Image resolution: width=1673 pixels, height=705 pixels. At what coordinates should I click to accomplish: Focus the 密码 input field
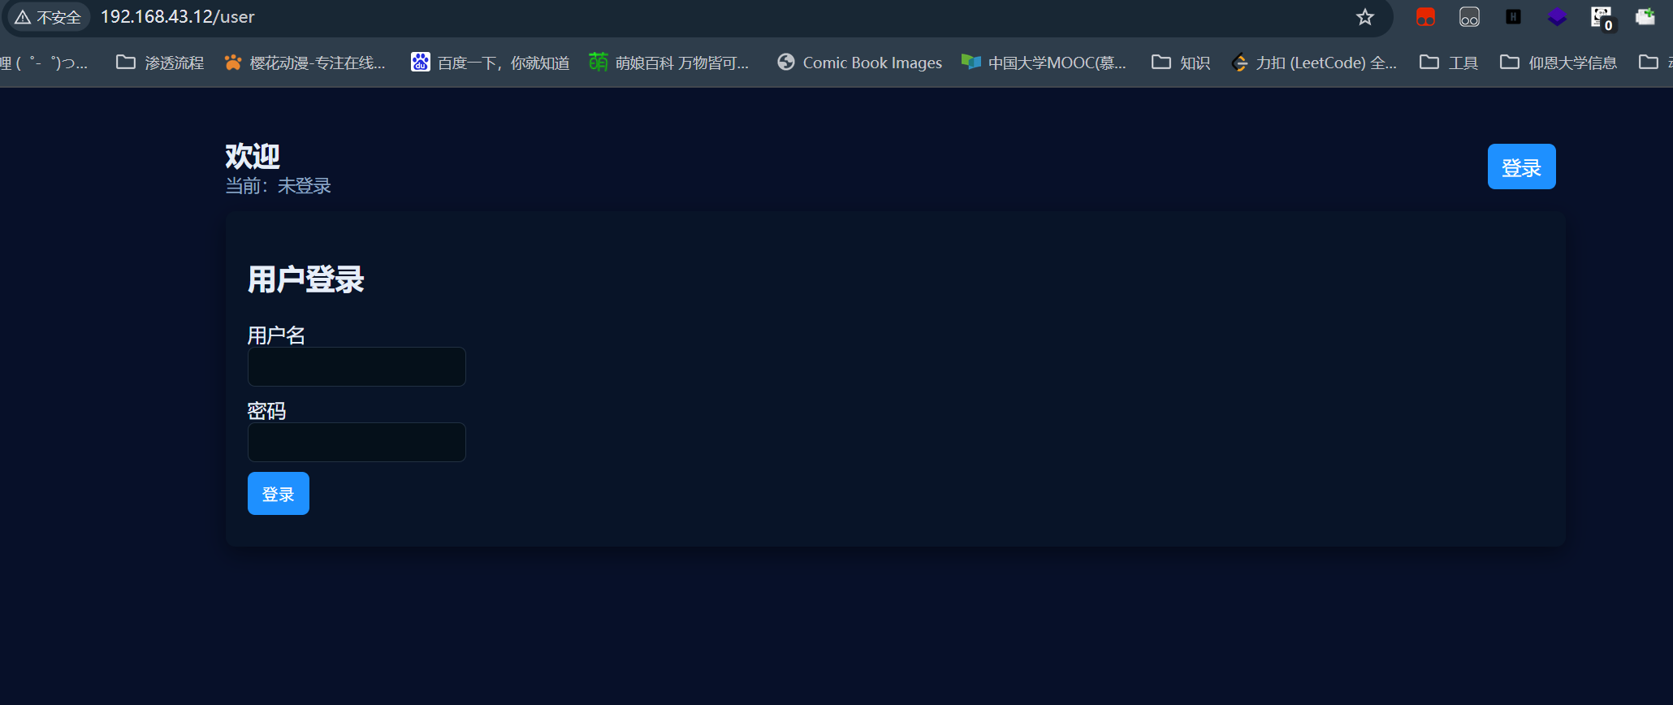(x=357, y=443)
